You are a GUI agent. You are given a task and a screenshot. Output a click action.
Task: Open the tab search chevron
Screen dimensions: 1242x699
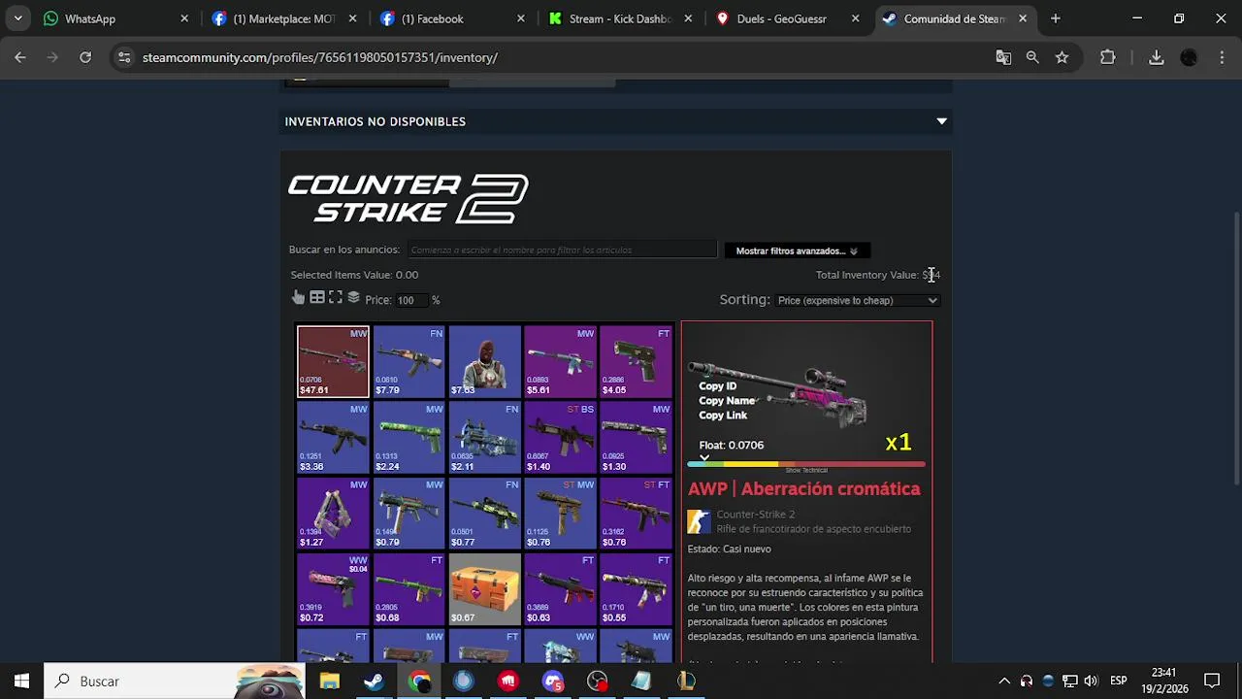(17, 18)
